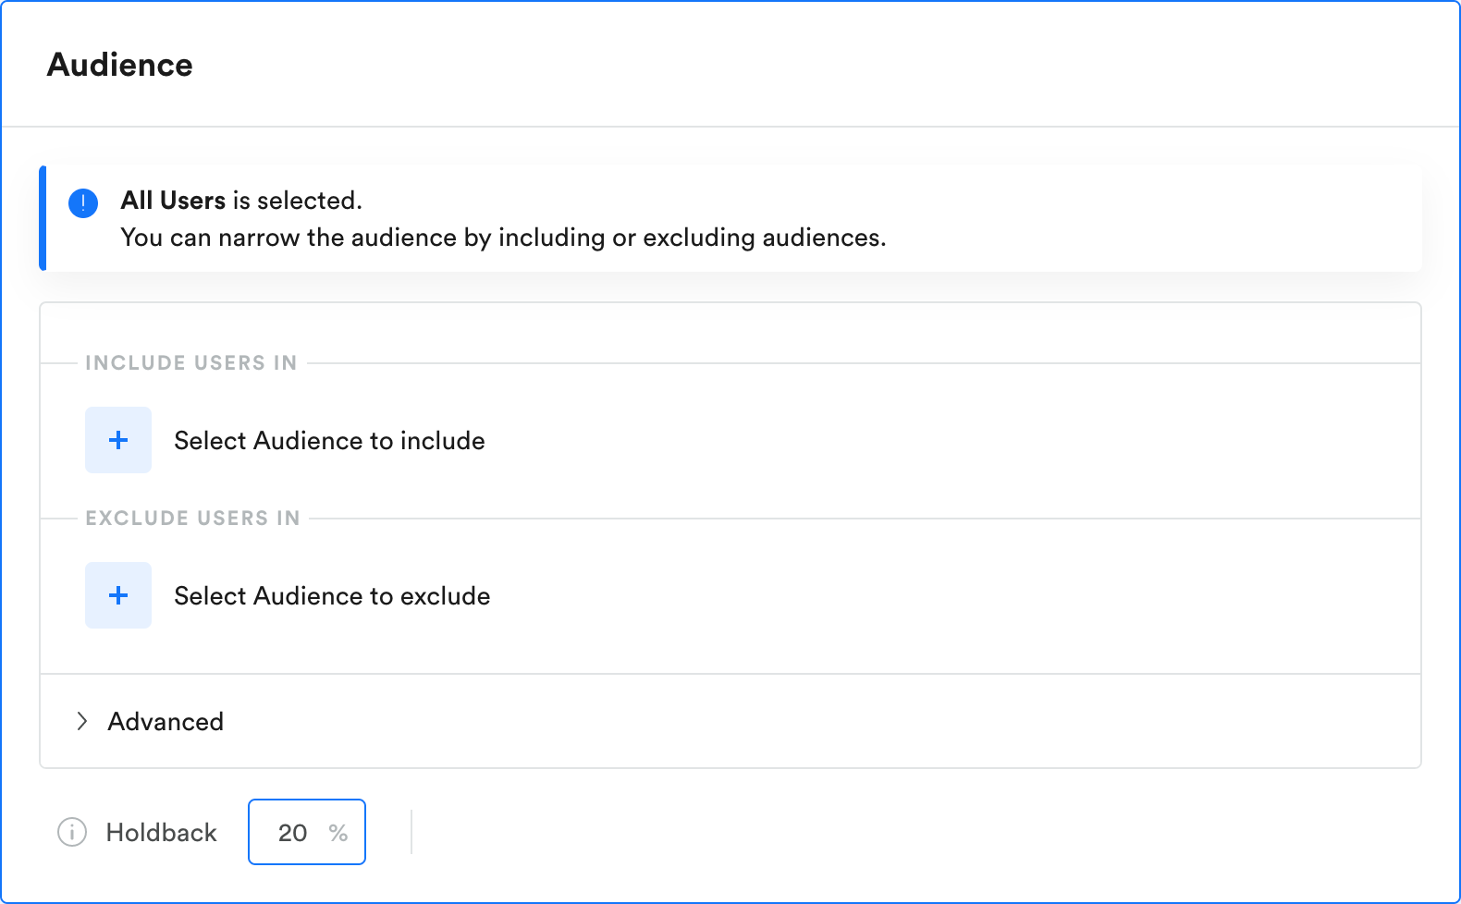
Task: Click the "All Users" bold text
Action: [x=173, y=201]
